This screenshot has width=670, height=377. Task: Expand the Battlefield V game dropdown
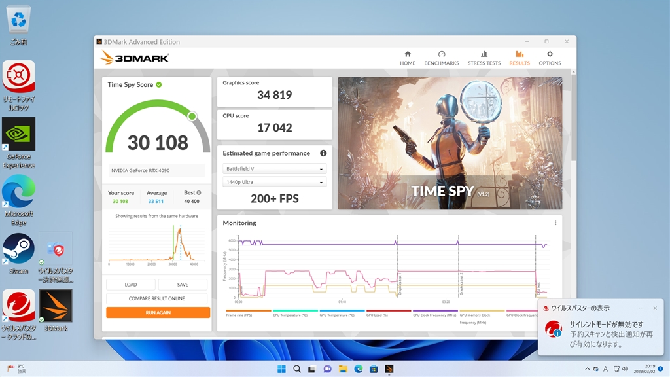tap(274, 169)
